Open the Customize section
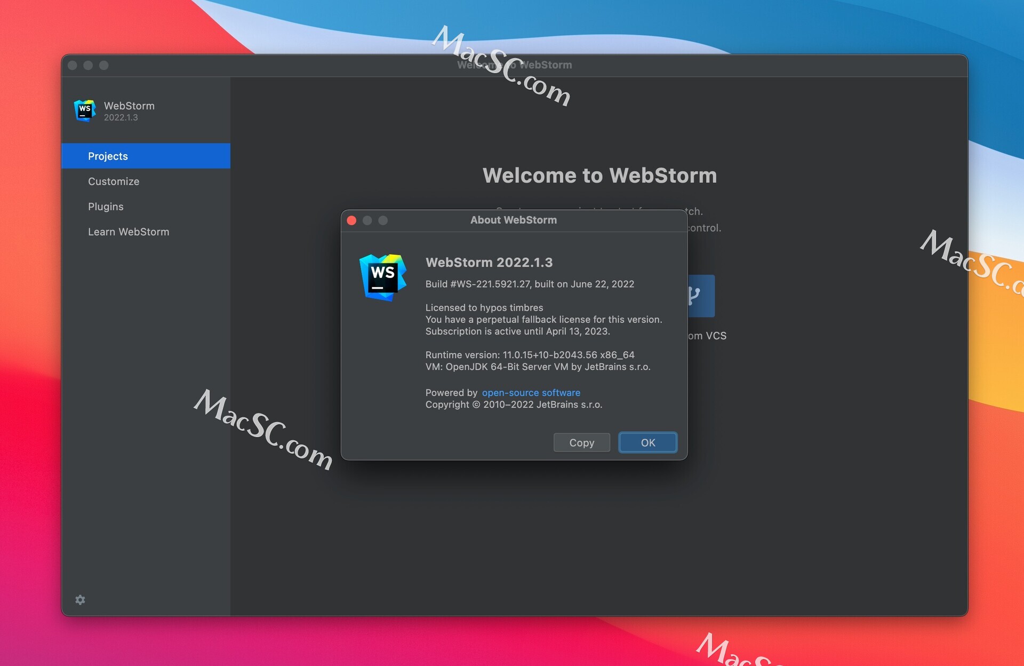This screenshot has width=1024, height=666. pos(146,181)
